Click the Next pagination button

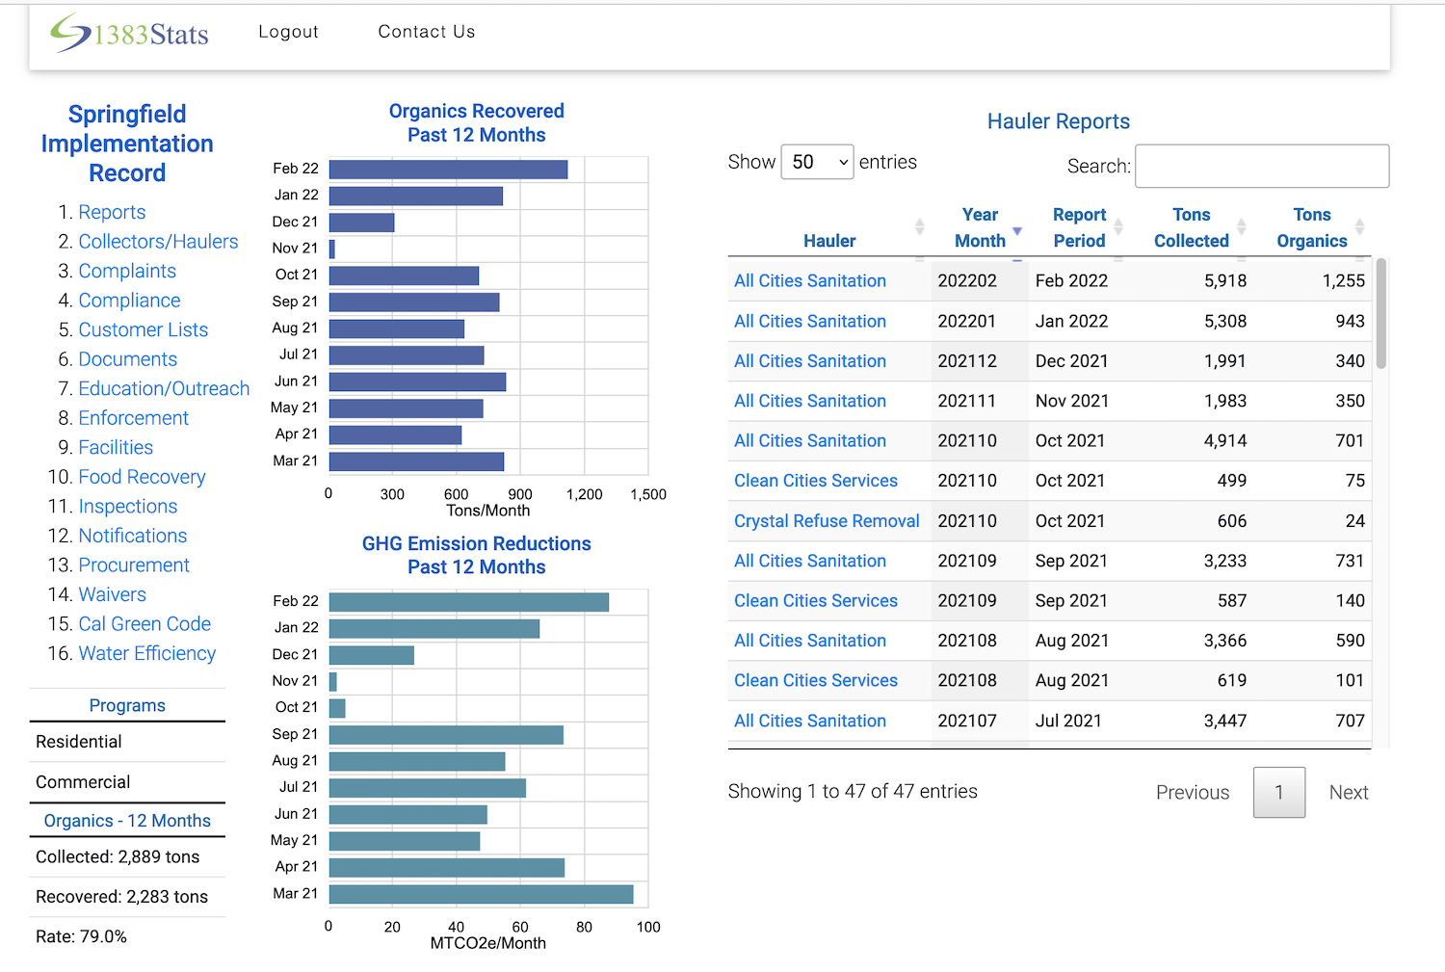pyautogui.click(x=1348, y=793)
